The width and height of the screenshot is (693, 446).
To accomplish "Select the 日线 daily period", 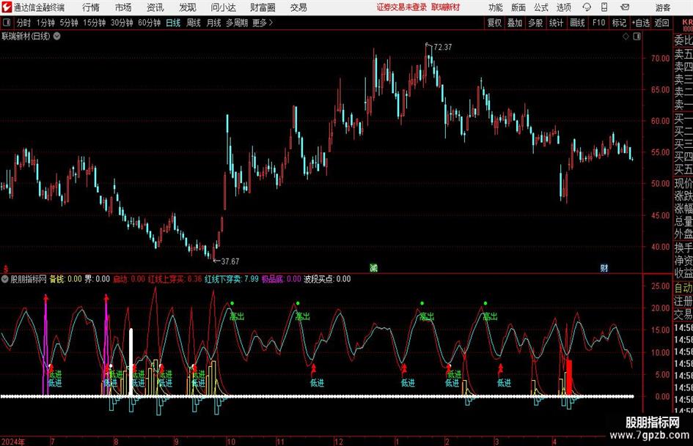I will tap(173, 23).
